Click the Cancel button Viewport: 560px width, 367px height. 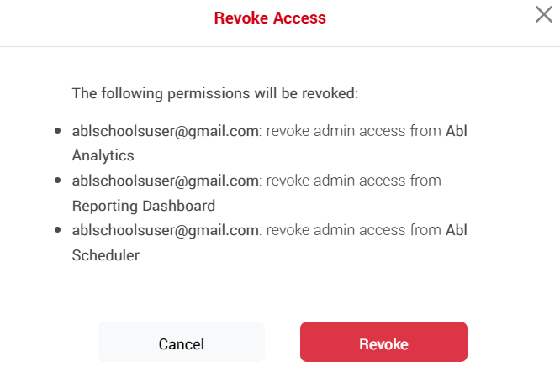[181, 343]
